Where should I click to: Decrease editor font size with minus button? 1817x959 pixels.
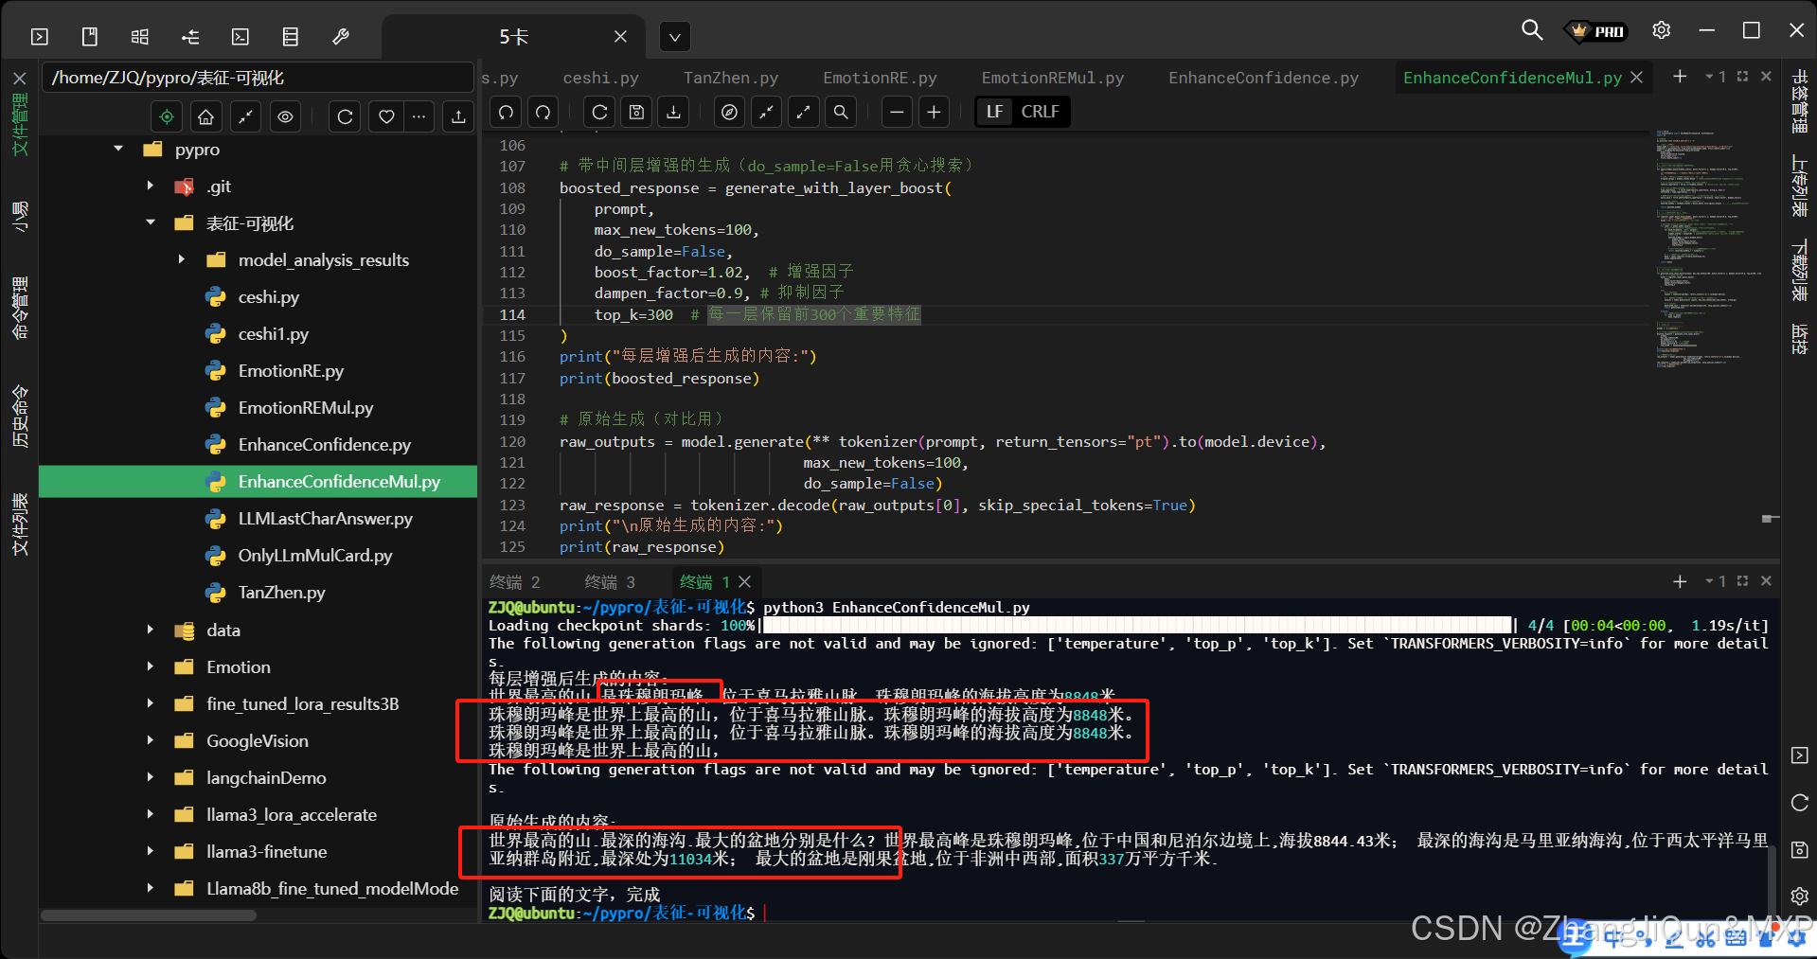897,112
